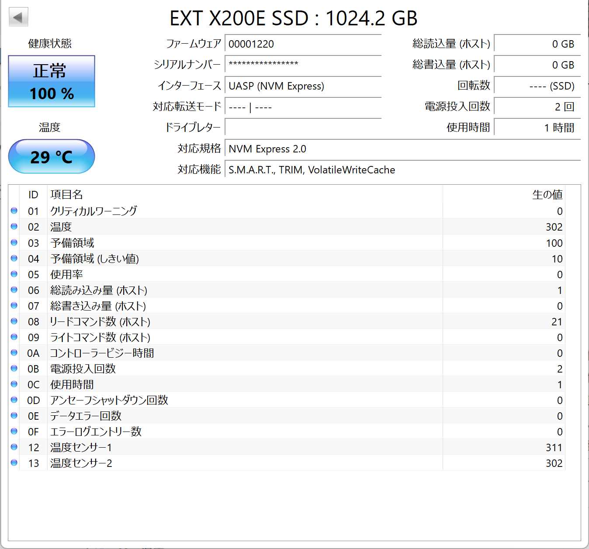Click the raw value 21
The height and width of the screenshot is (549, 589).
click(557, 322)
